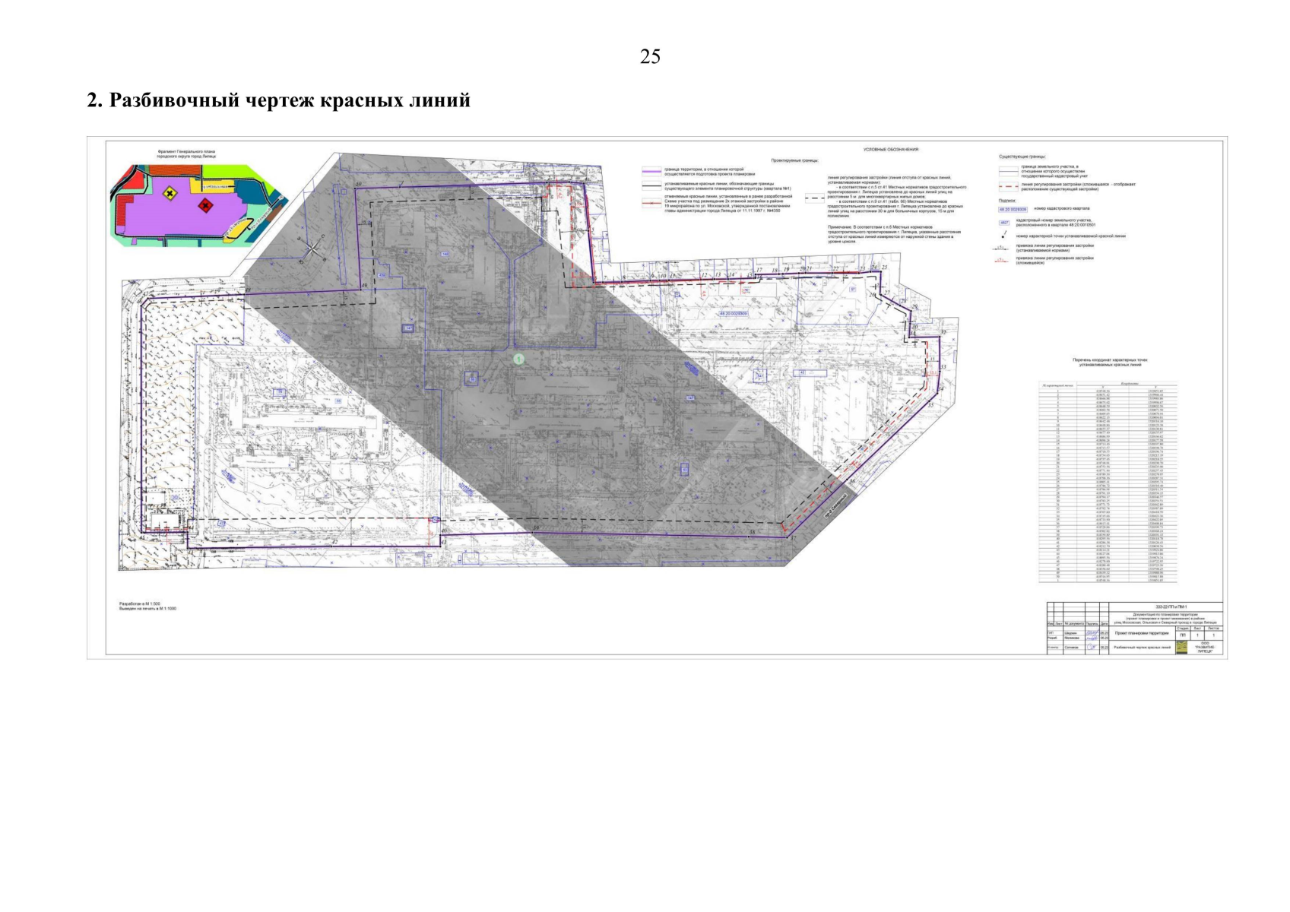Click the red dashed line legend symbol
Viewport: 1290px width, 912px height.
click(x=1008, y=185)
